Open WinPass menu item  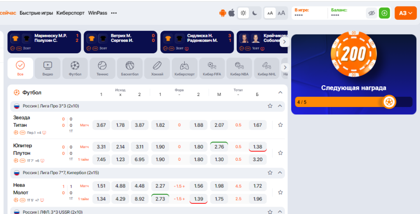click(x=98, y=13)
